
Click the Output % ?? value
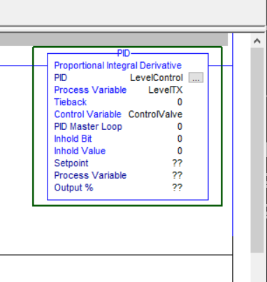coord(177,188)
